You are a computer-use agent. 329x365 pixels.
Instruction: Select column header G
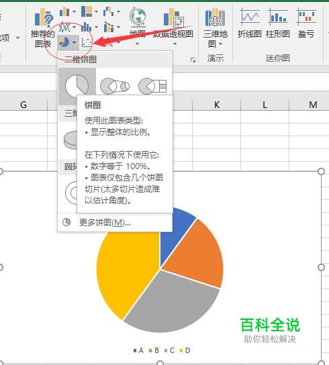[x=23, y=105]
